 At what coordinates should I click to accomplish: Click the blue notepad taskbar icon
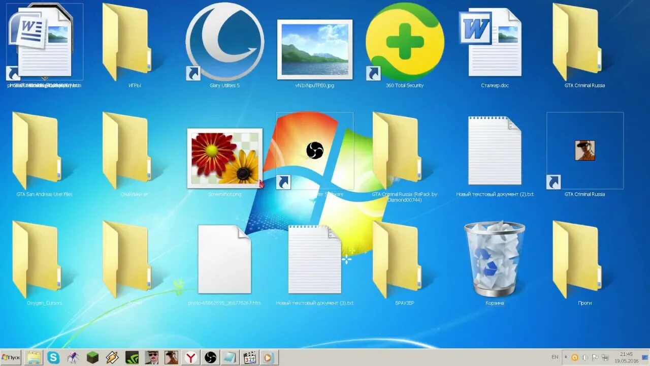click(x=230, y=358)
